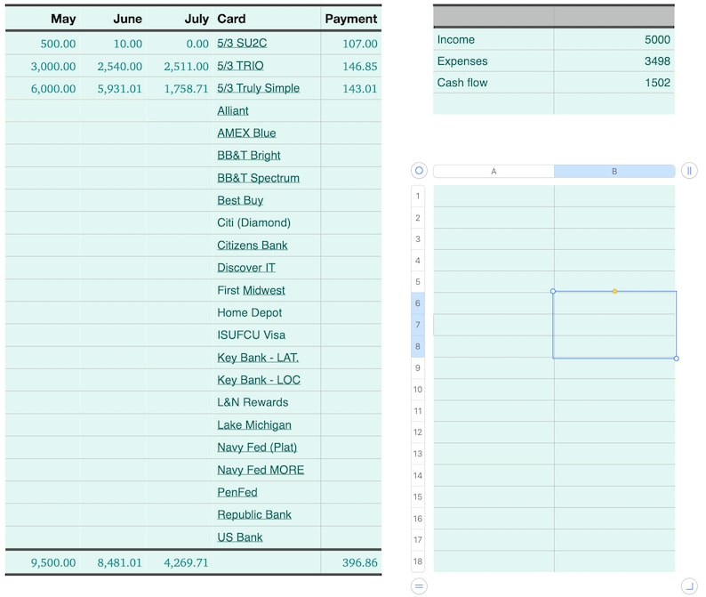The height and width of the screenshot is (597, 706).
Task: Select the payment value 107.00
Action: click(360, 44)
